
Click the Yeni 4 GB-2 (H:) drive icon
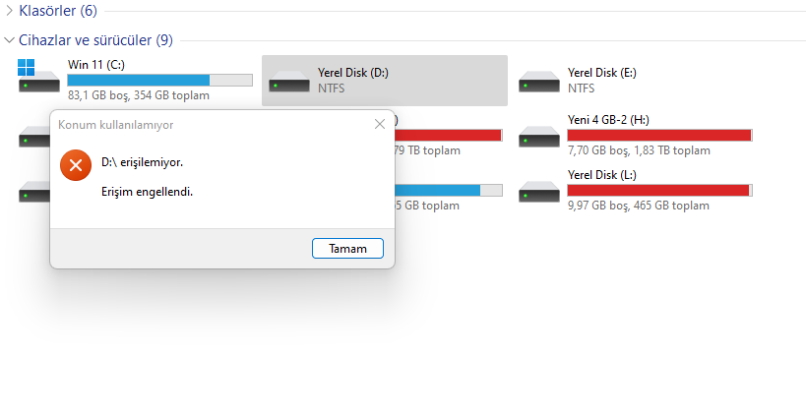point(538,136)
